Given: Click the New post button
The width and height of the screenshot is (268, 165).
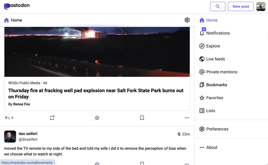Looking at the screenshot, I should (240, 6).
